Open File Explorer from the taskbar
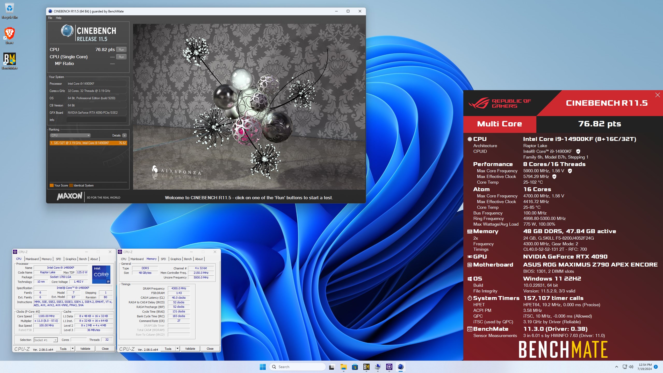This screenshot has height=373, width=663. pyautogui.click(x=343, y=367)
